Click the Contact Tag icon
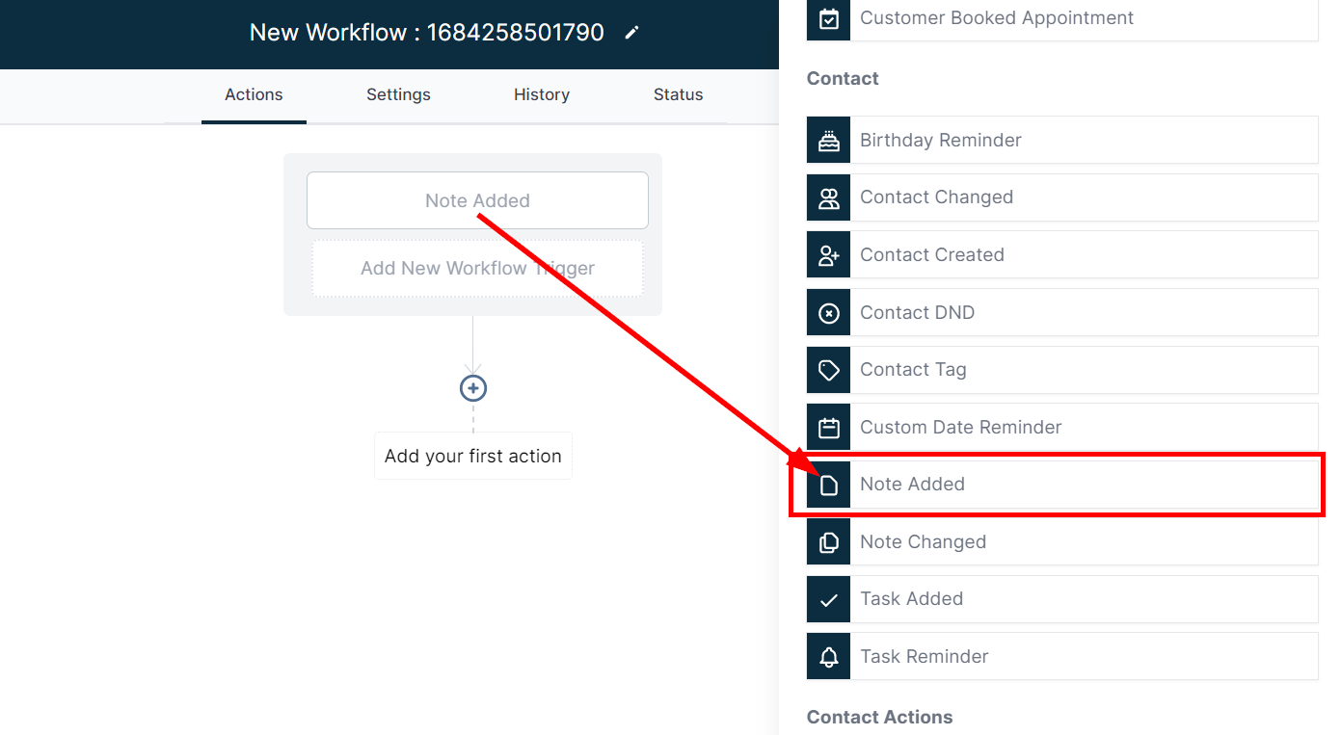The width and height of the screenshot is (1341, 735). [828, 370]
